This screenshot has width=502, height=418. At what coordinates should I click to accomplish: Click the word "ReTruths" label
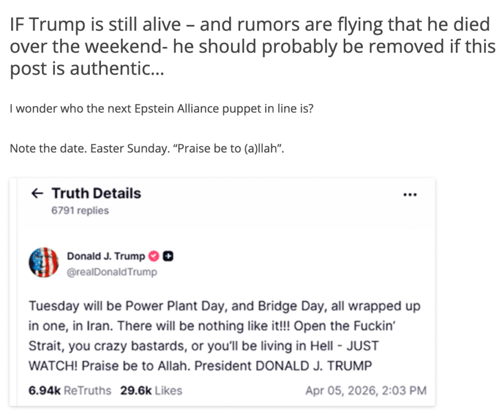pos(88,391)
